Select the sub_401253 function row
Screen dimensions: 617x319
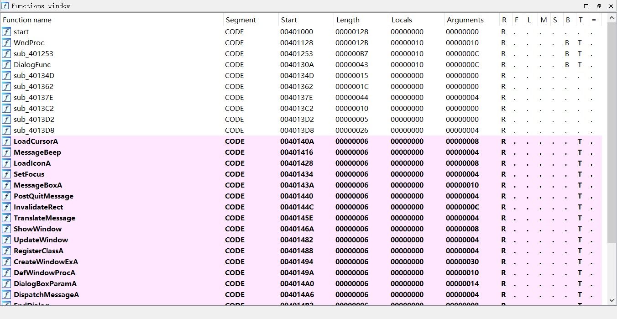click(x=33, y=54)
